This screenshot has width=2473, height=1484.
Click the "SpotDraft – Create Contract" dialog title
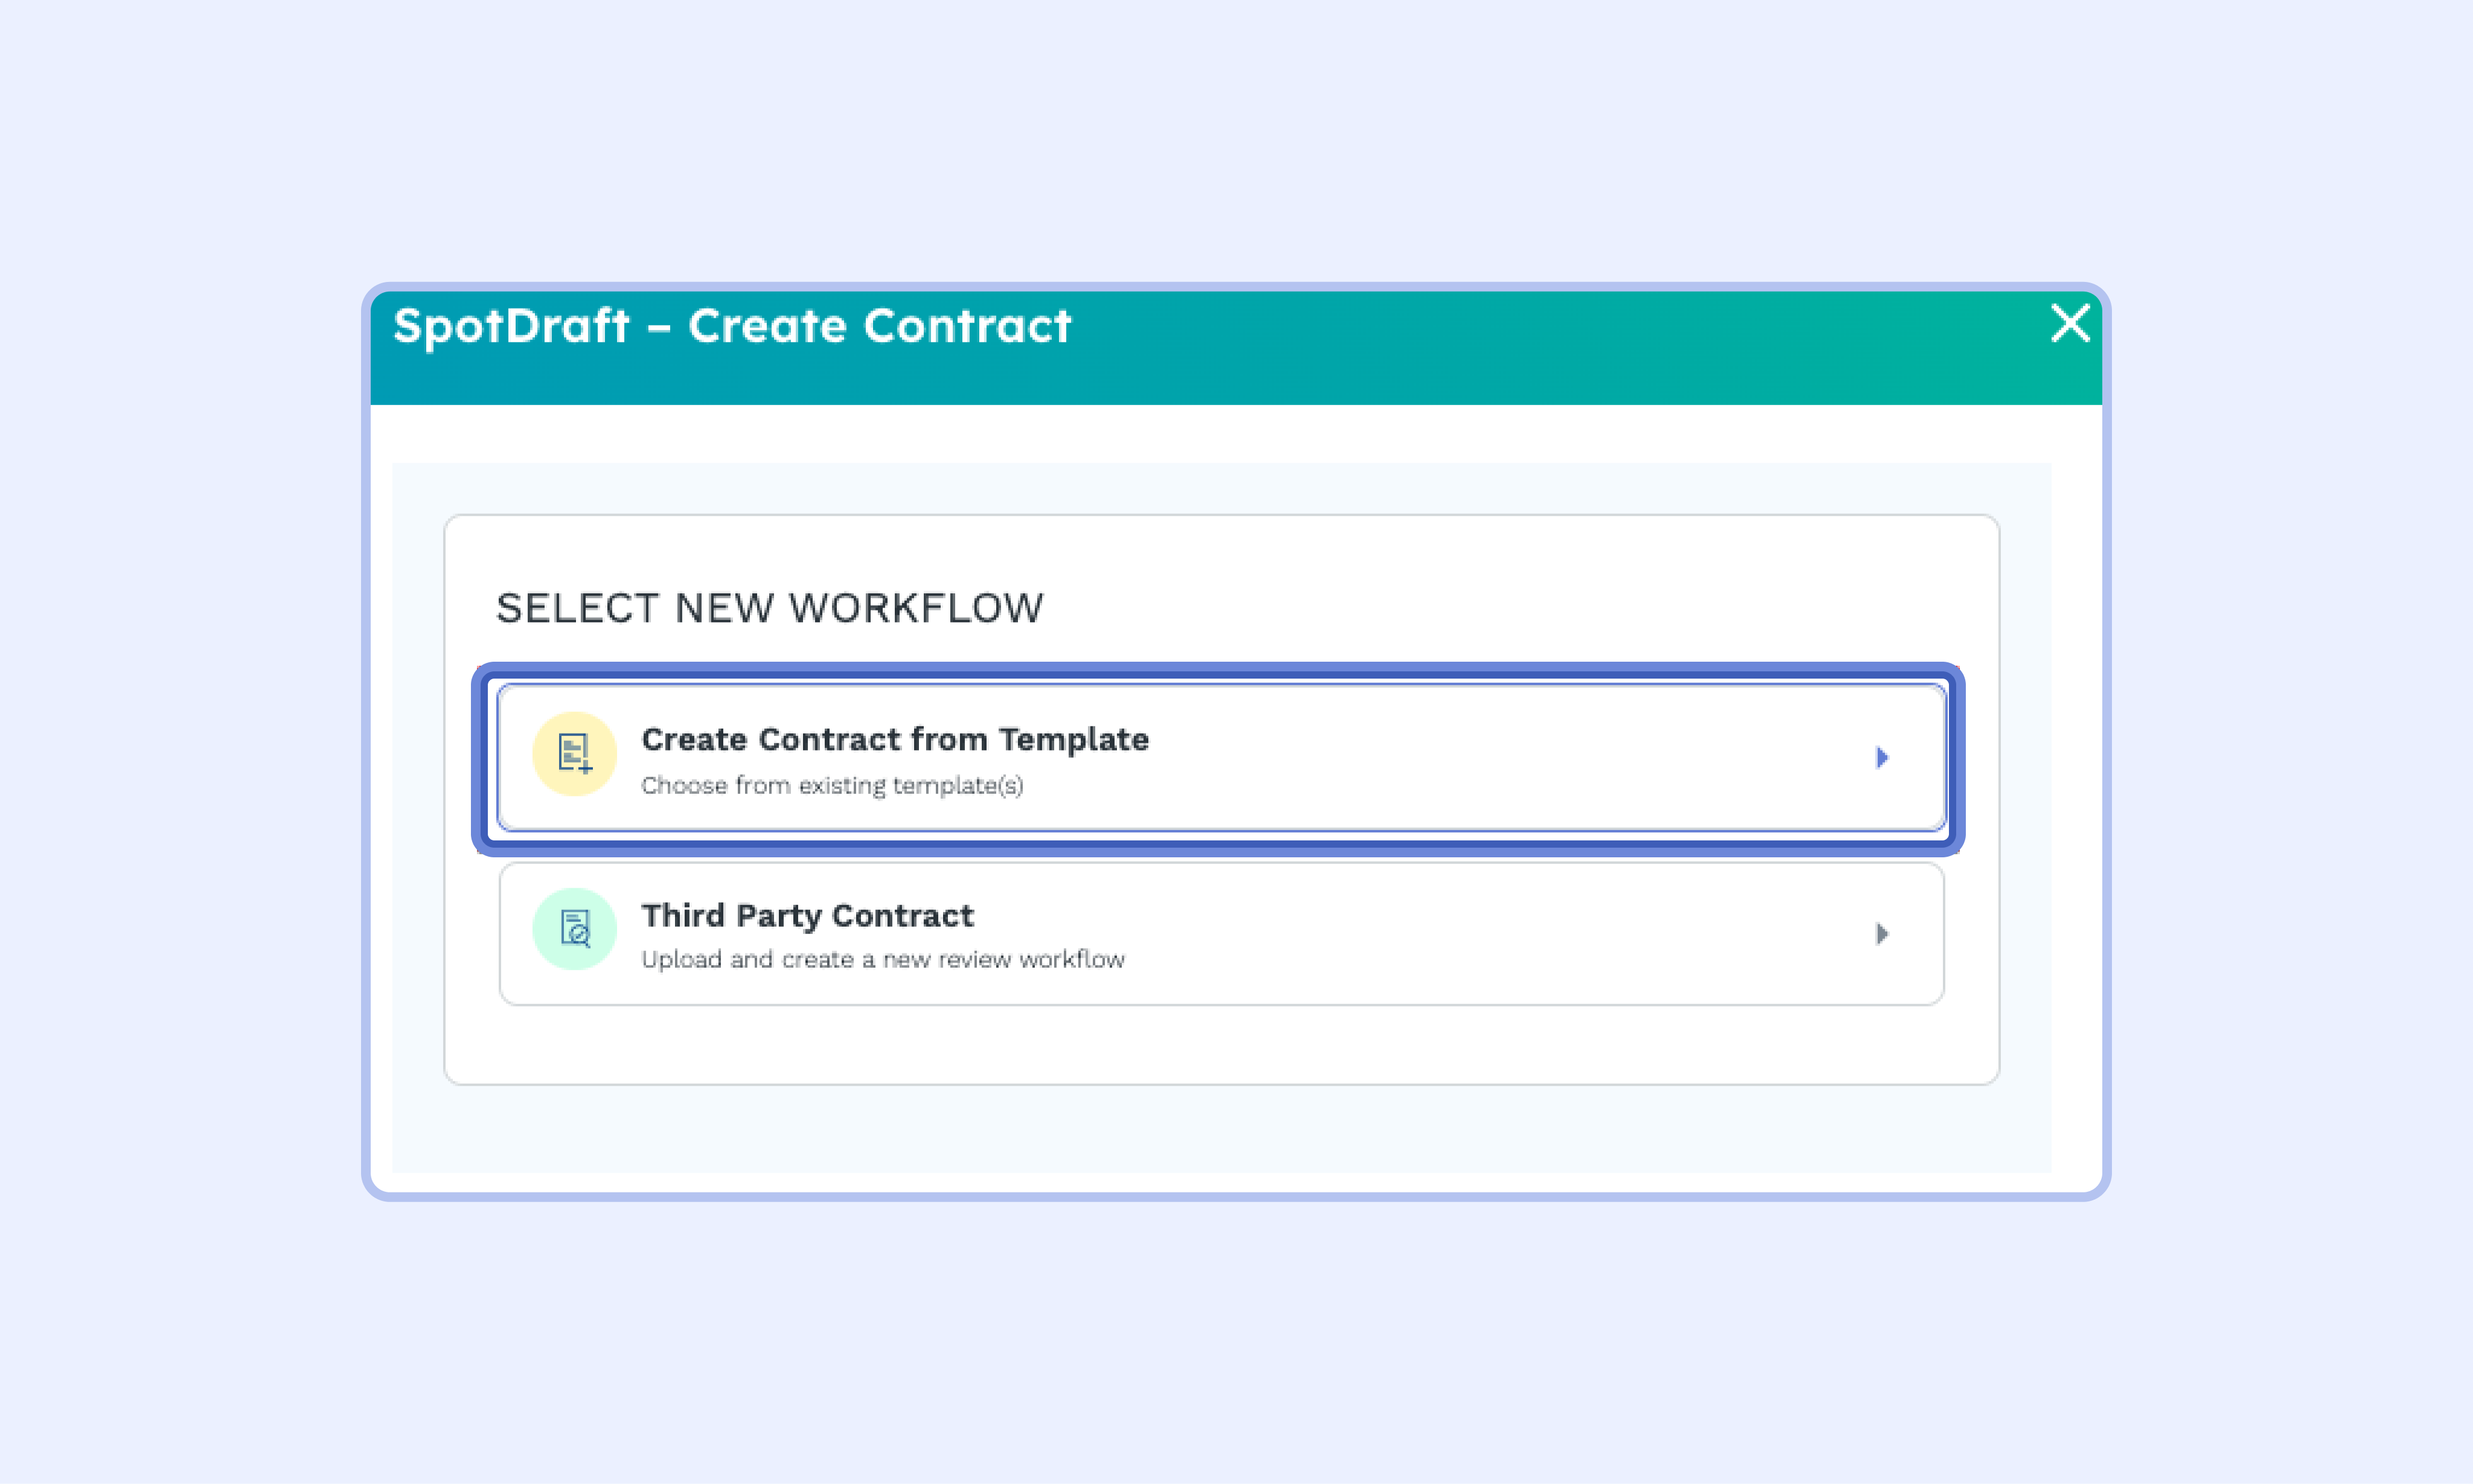click(x=732, y=326)
